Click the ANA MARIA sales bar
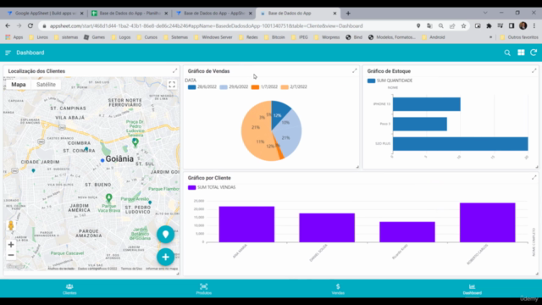The height and width of the screenshot is (305, 542). [246, 224]
